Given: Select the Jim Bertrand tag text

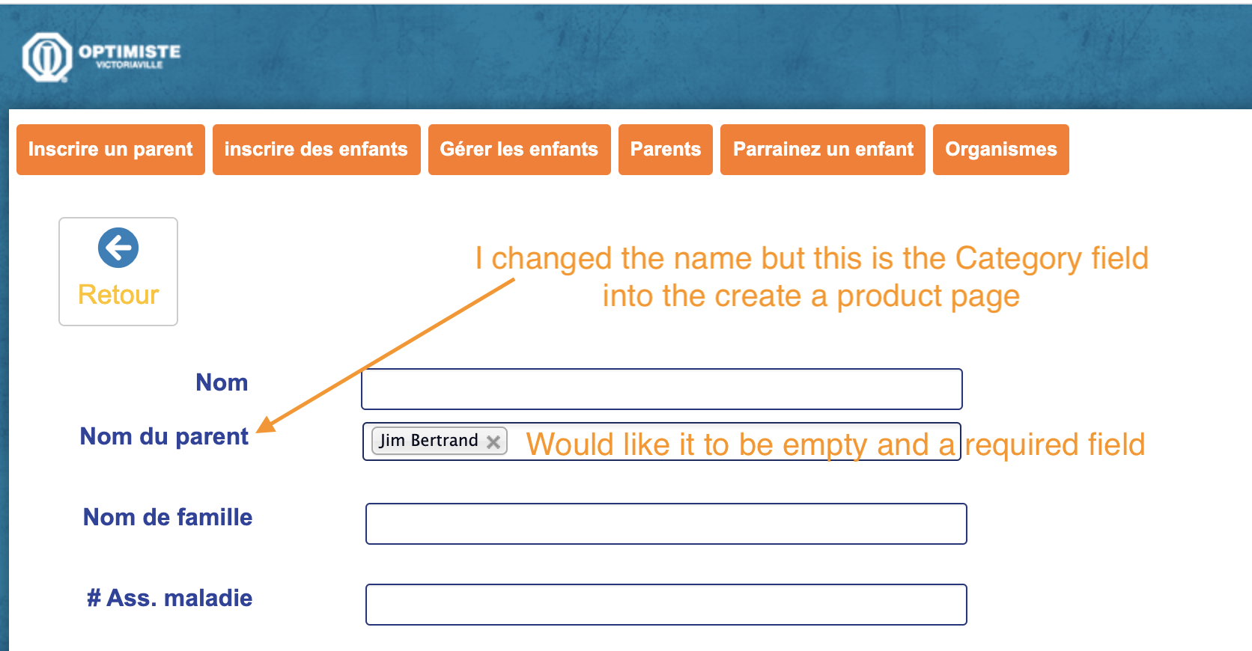Looking at the screenshot, I should tap(428, 441).
